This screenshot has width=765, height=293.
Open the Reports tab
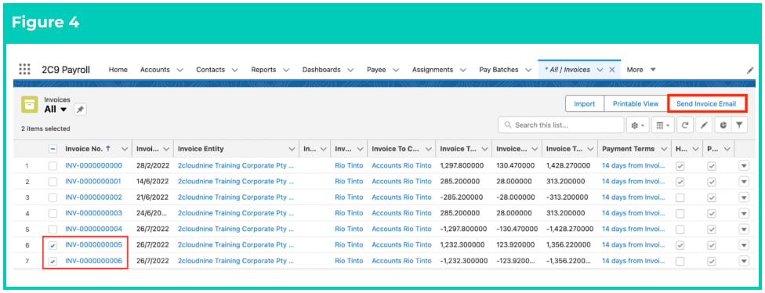pos(263,70)
